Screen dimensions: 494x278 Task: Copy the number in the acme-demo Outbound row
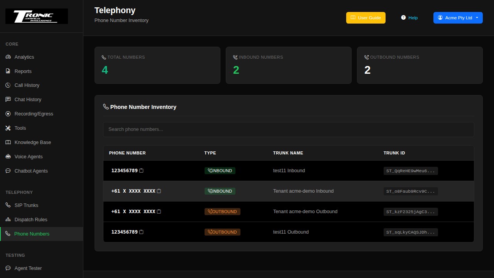click(159, 212)
